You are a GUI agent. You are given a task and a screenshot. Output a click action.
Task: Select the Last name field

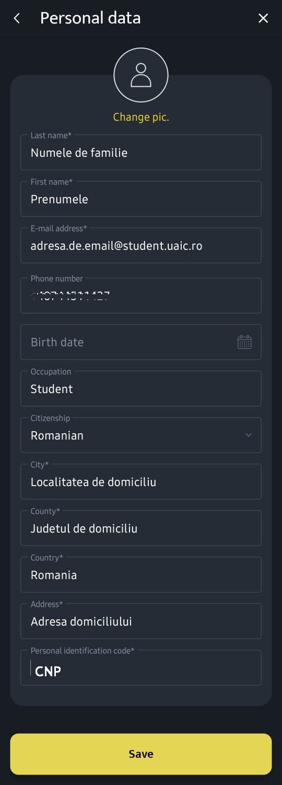coord(141,152)
